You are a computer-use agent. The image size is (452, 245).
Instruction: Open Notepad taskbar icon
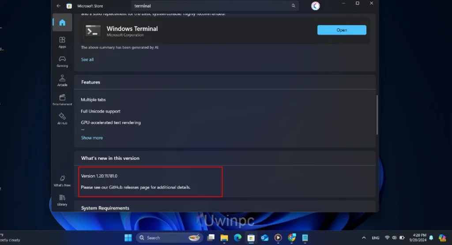pos(305,238)
